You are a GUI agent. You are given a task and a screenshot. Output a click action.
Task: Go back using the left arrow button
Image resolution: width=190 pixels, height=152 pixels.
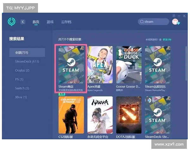pyautogui.click(x=23, y=22)
